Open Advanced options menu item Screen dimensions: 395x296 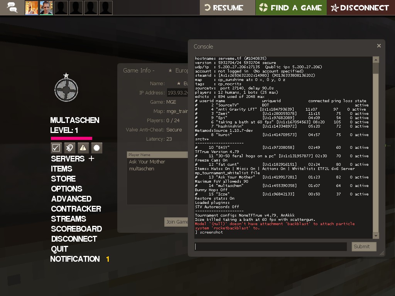click(71, 199)
